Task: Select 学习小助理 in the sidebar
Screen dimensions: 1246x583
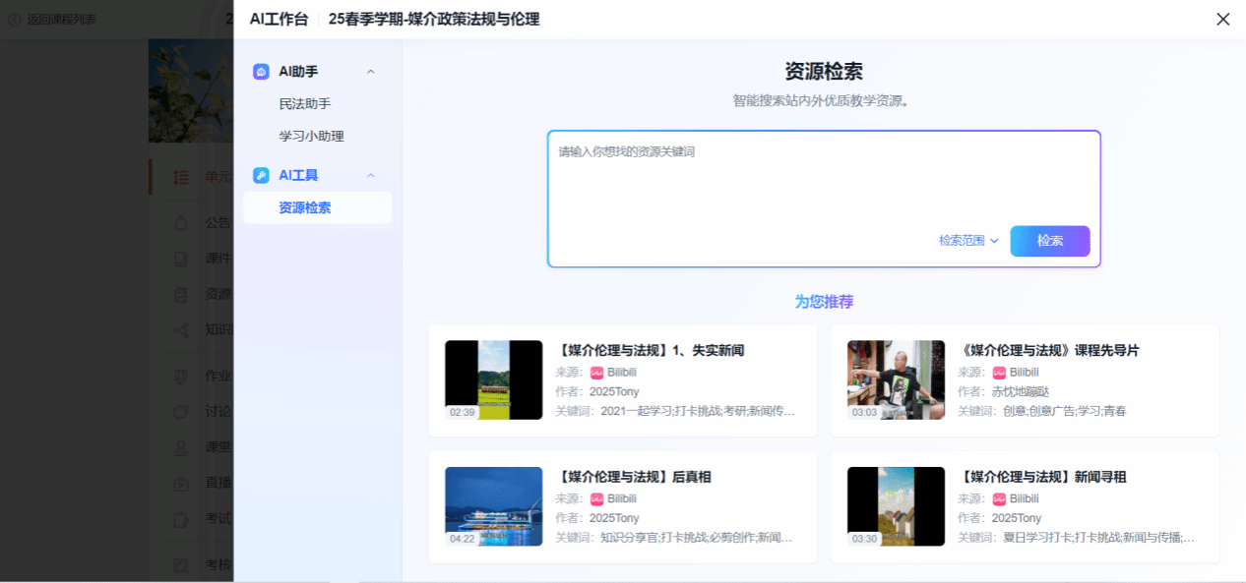Action: [x=311, y=137]
